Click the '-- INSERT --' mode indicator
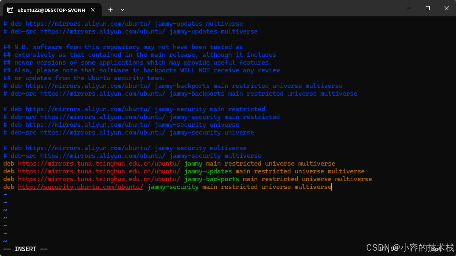This screenshot has height=256, width=456. click(x=25, y=249)
